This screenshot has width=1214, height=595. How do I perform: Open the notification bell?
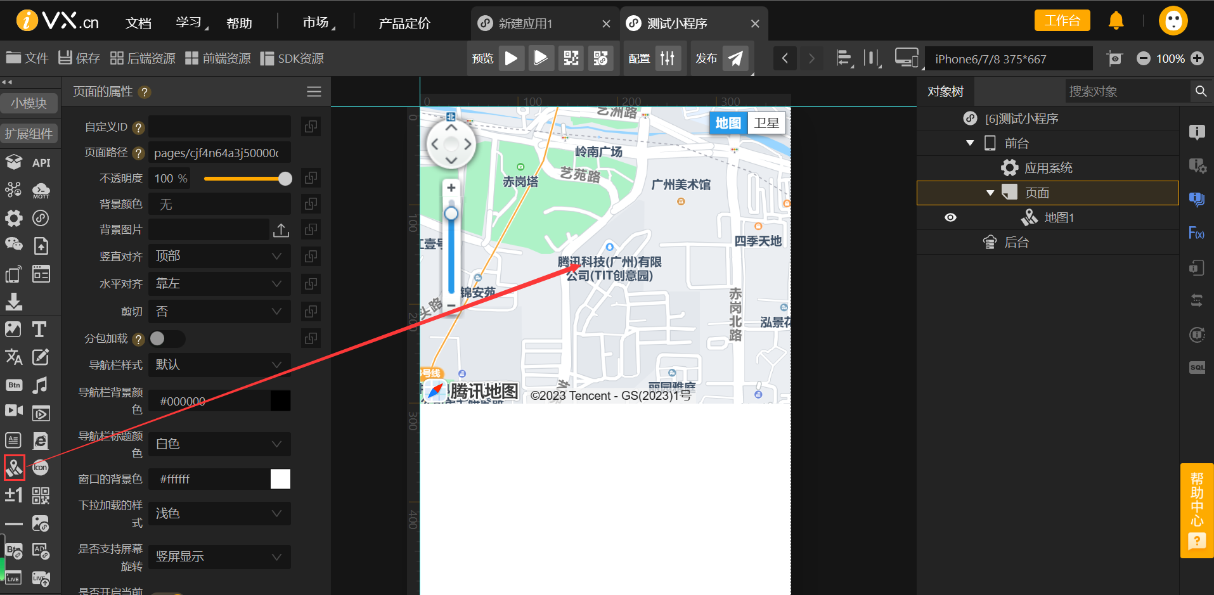(x=1116, y=21)
